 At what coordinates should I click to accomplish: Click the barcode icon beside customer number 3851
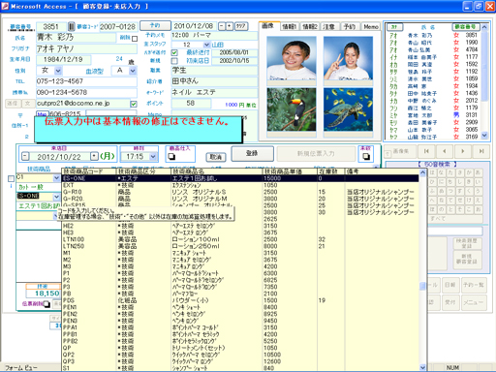[x=72, y=26]
